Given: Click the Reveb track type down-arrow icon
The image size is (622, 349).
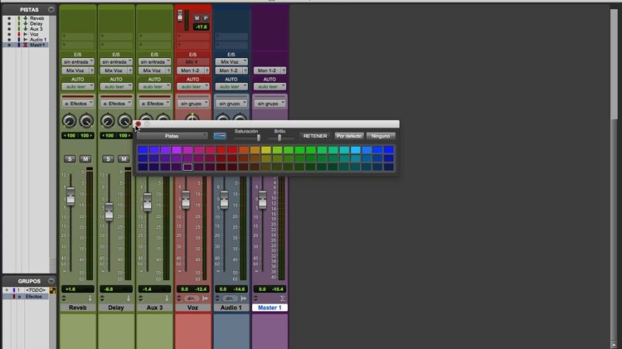Looking at the screenshot, I should click(90, 298).
